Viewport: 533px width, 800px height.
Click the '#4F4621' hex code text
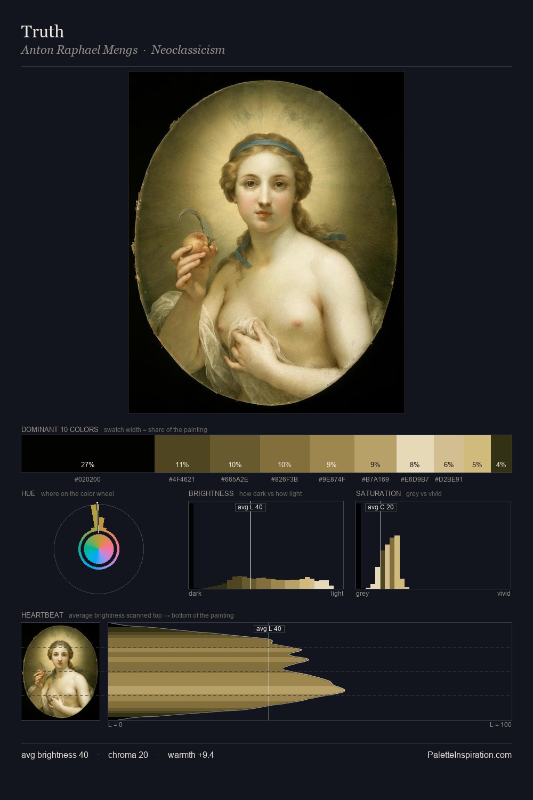pos(182,479)
